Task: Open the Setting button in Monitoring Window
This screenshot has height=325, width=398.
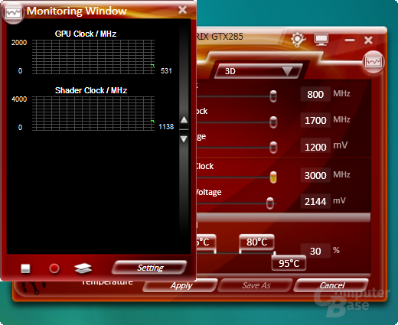Action: (x=150, y=268)
